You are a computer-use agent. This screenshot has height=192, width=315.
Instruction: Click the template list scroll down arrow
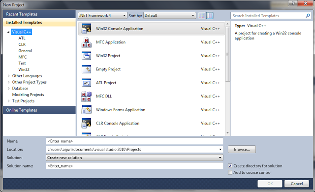(x=227, y=133)
